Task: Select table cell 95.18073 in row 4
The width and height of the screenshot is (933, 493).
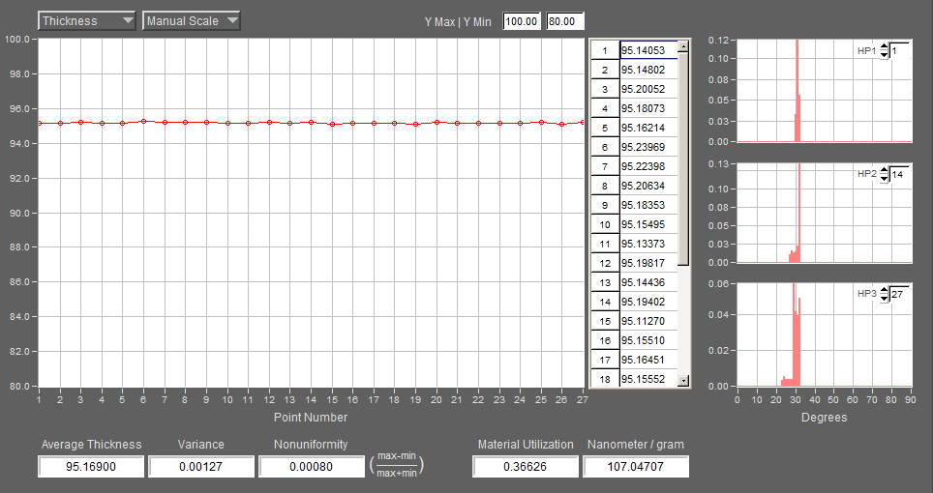Action: [x=648, y=108]
